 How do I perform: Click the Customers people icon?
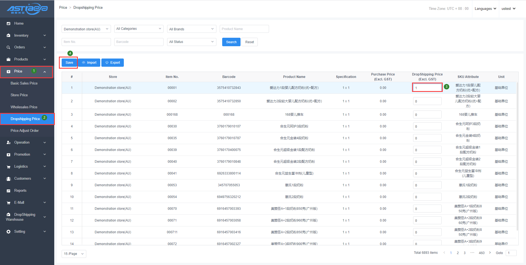click(8, 179)
